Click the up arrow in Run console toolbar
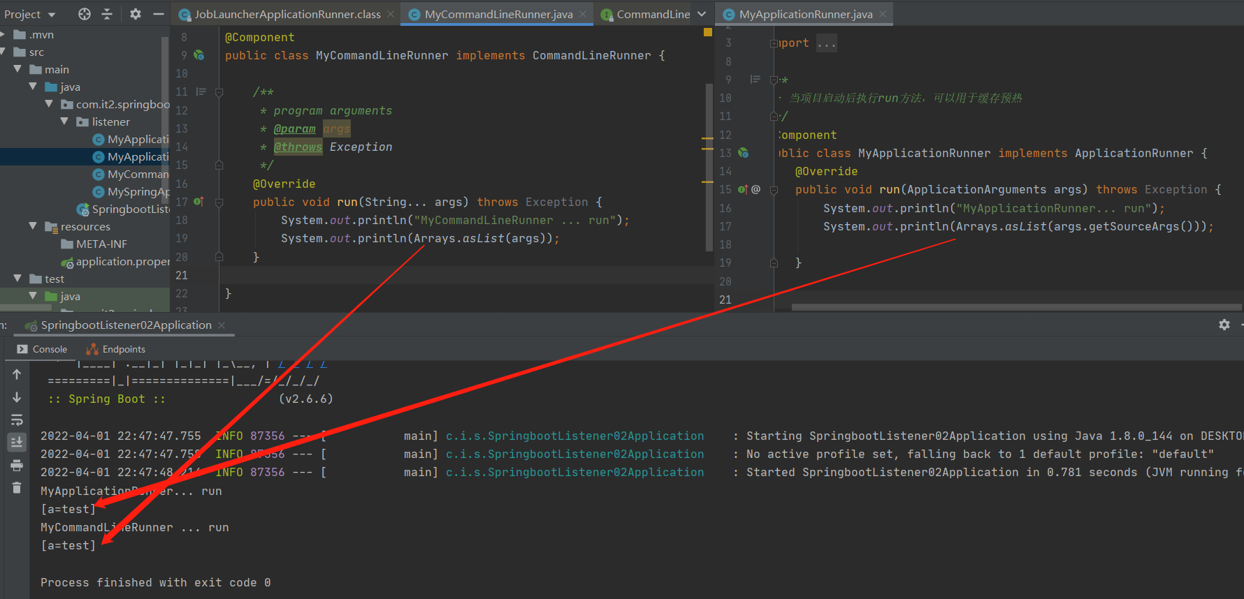This screenshot has width=1244, height=599. (x=17, y=374)
